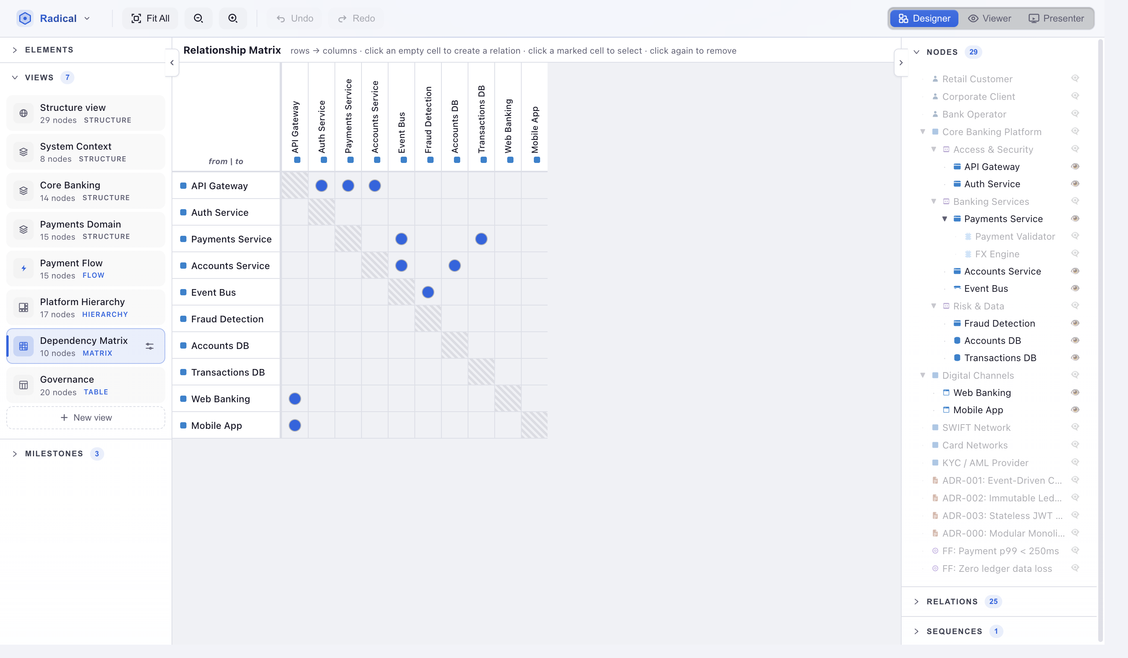Click the Retail Customer person icon
This screenshot has width=1128, height=658.
click(x=935, y=79)
